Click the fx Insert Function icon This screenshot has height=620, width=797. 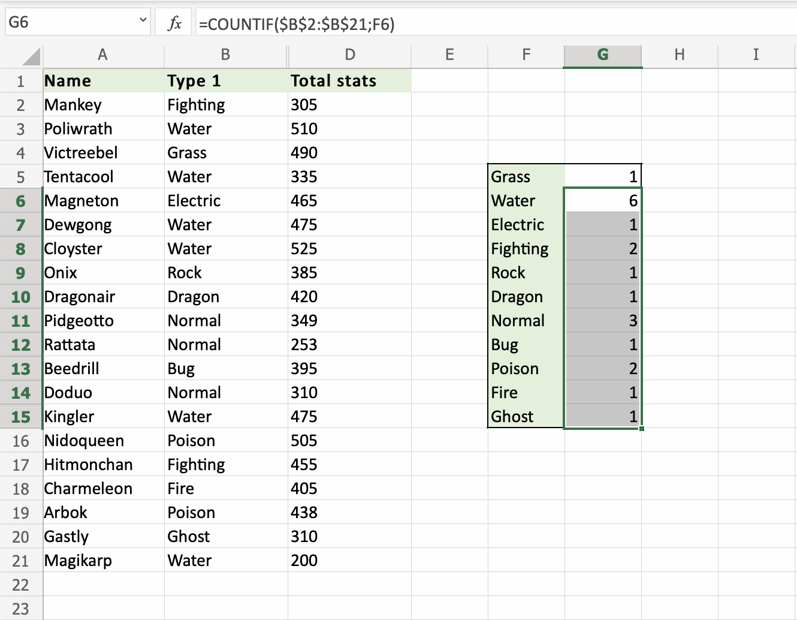coord(174,23)
